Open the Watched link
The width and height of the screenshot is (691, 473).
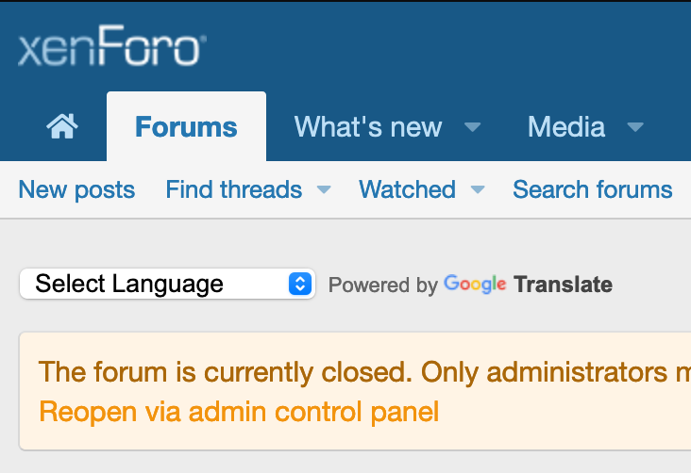point(407,189)
